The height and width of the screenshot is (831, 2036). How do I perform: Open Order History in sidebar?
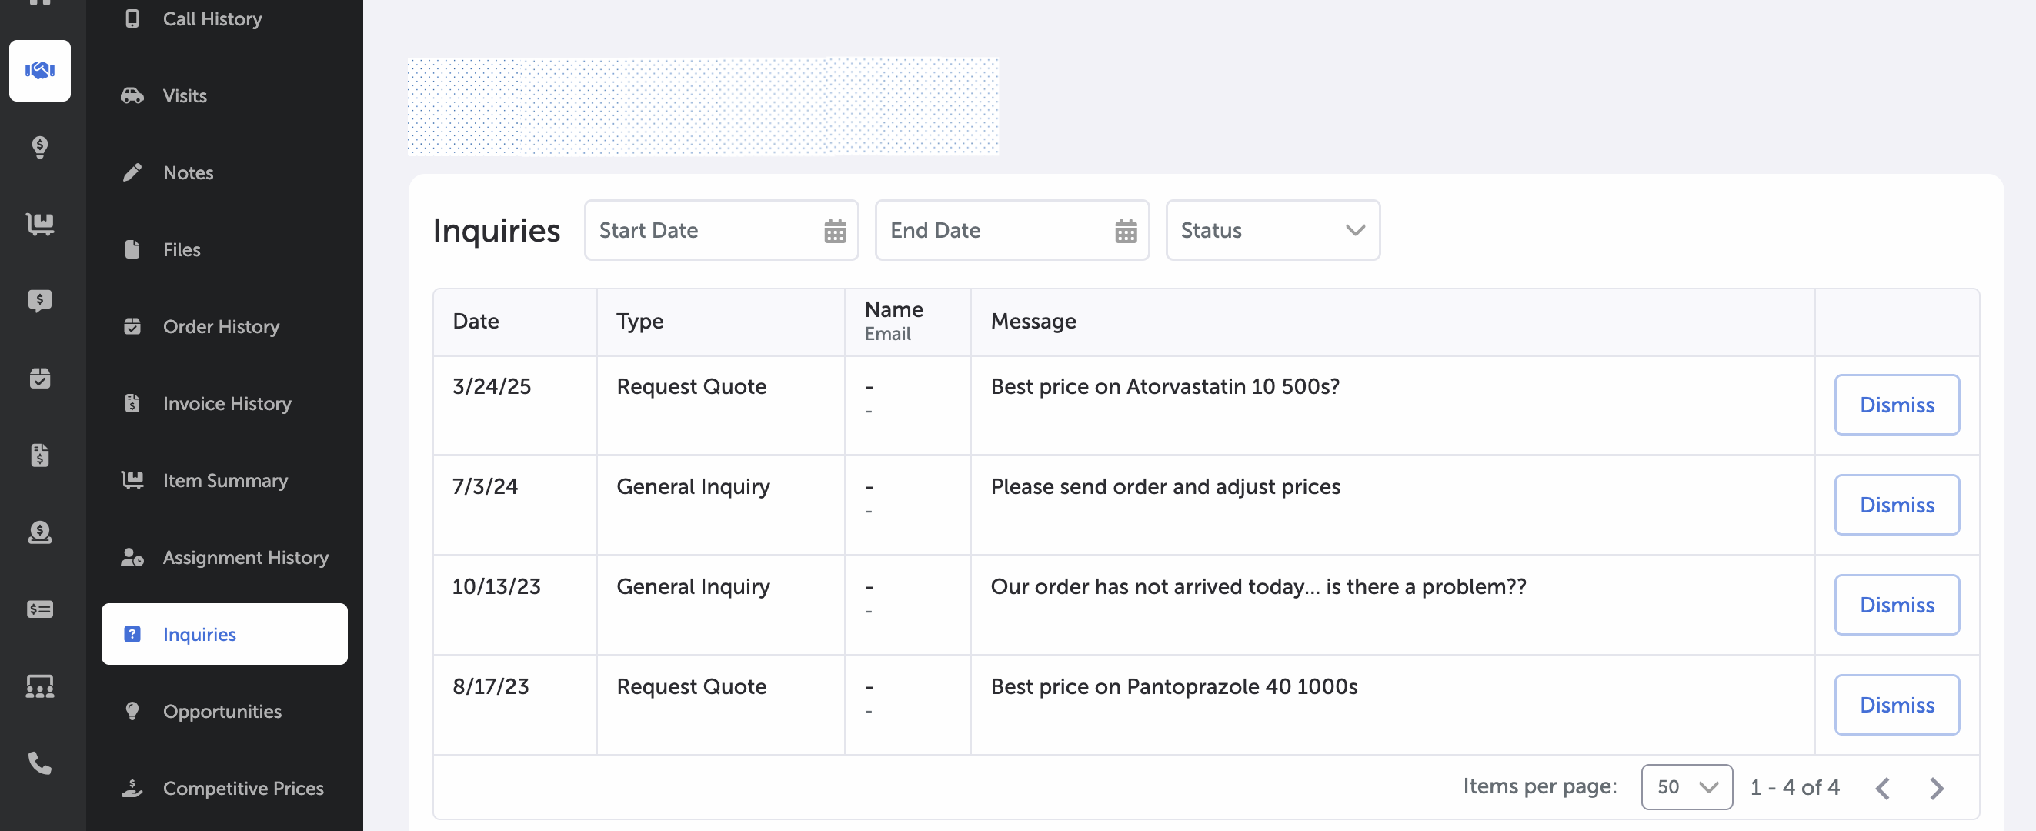221,326
